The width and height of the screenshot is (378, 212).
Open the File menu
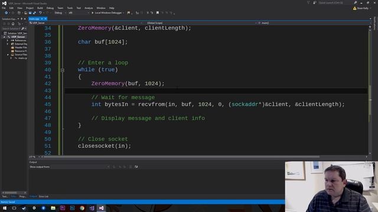point(4,8)
